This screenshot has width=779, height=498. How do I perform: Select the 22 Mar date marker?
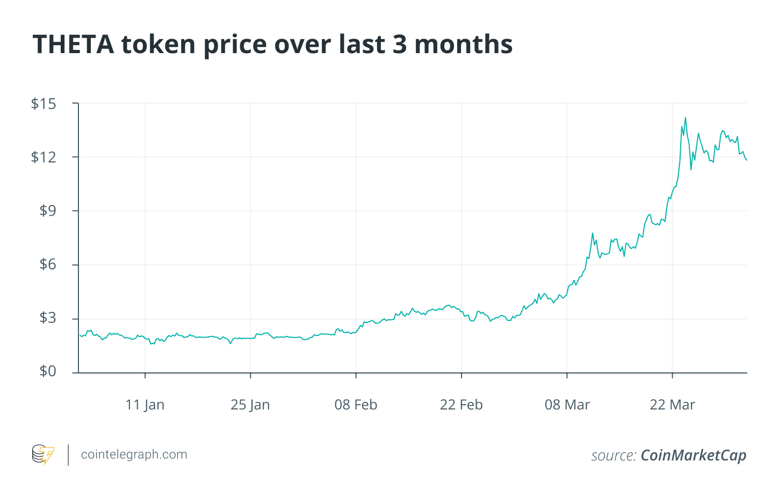coord(673,405)
